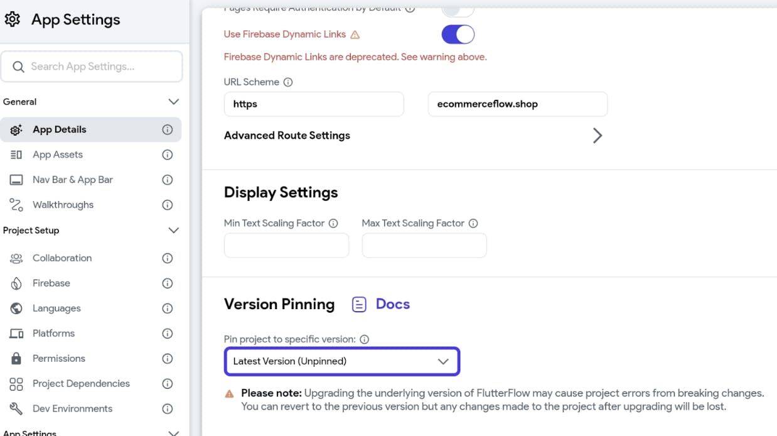Viewport: 777px width, 436px height.
Task: Click the Firebase flame icon
Action: point(16,283)
